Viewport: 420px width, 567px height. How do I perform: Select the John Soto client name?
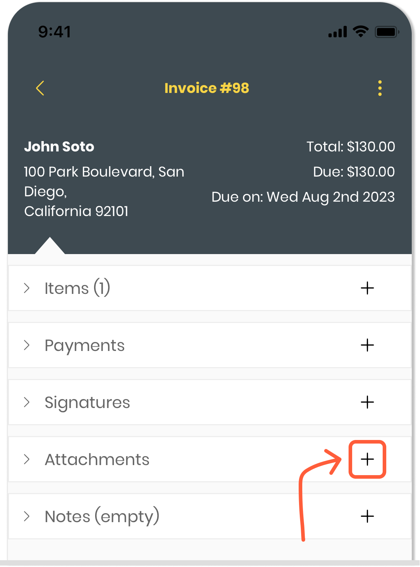tap(59, 147)
